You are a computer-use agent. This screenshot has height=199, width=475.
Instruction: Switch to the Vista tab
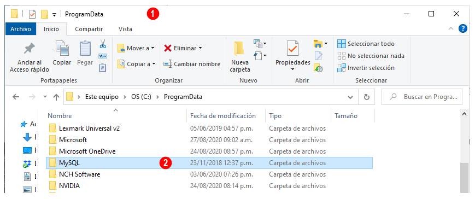pyautogui.click(x=125, y=30)
